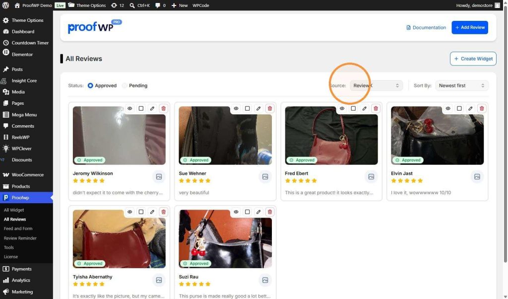Open image gallery icon beside Tyisha Abernathy
508x299 pixels.
(x=159, y=280)
